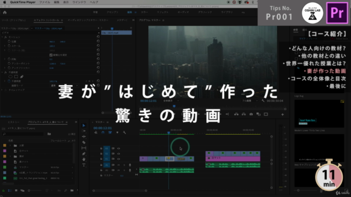Add a timeline marker with marker icon
The width and height of the screenshot is (351, 197).
[x=117, y=132]
